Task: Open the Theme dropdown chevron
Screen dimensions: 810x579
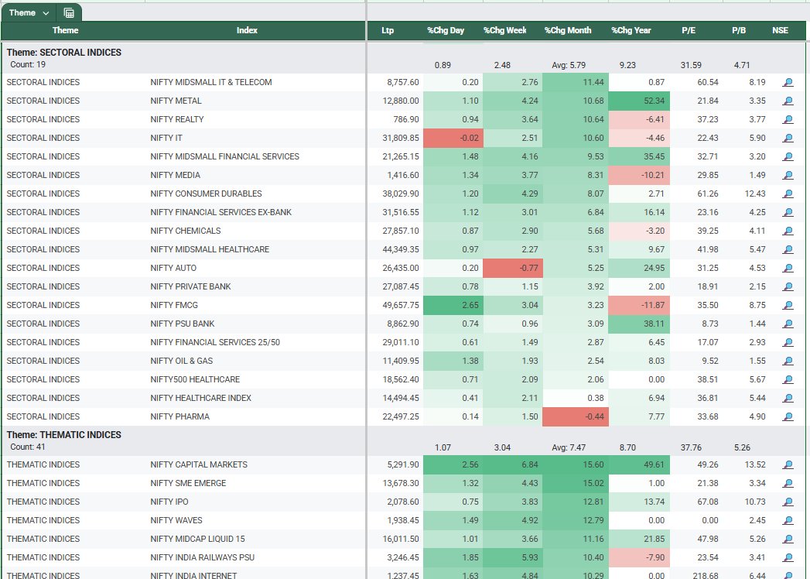Action: point(46,13)
